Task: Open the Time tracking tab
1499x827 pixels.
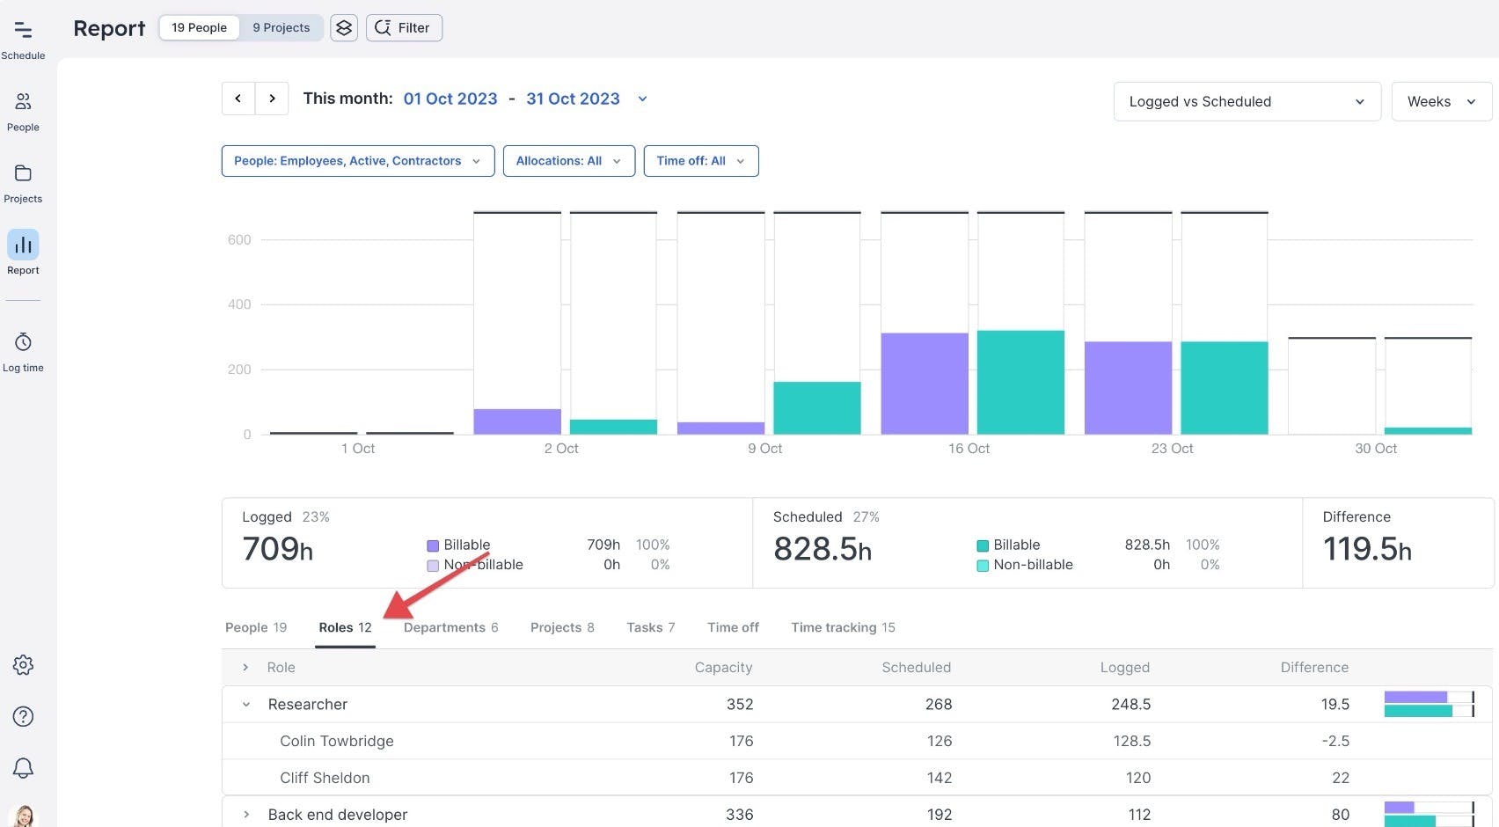Action: [841, 627]
